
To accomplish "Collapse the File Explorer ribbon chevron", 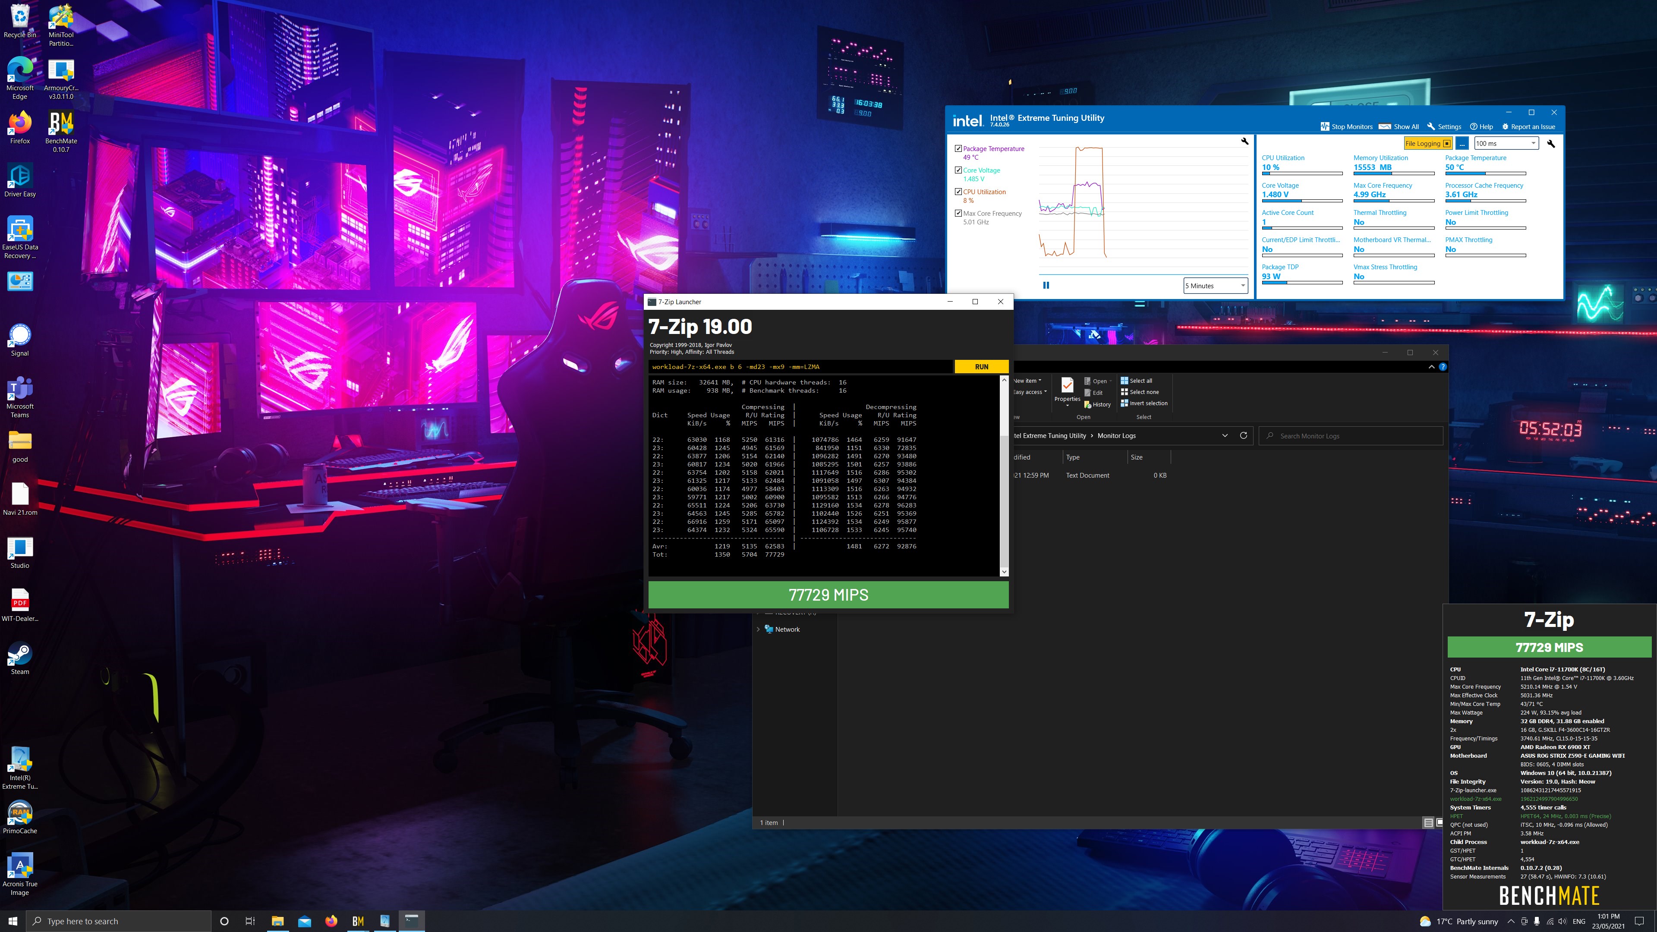I will (x=1431, y=367).
